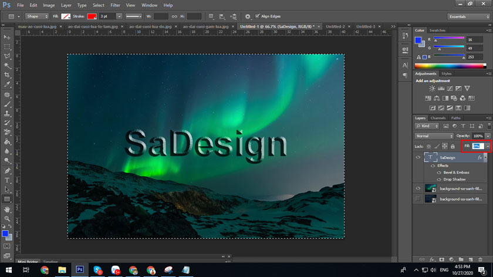Screen dimensions: 493x277
Task: Select the Rectangular Marquee tool
Action: coord(7,47)
